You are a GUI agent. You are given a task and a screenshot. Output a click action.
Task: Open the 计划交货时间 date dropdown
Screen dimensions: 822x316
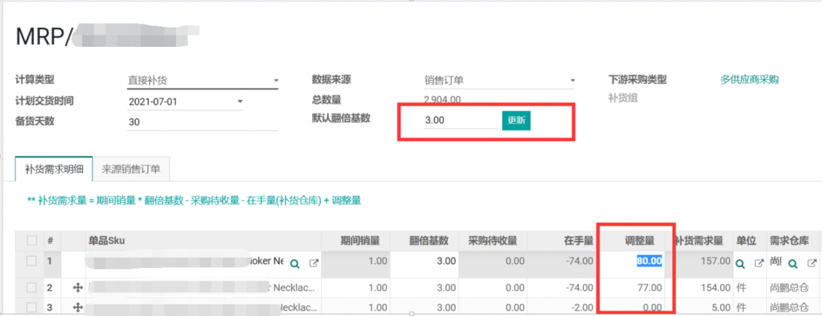pos(186,101)
